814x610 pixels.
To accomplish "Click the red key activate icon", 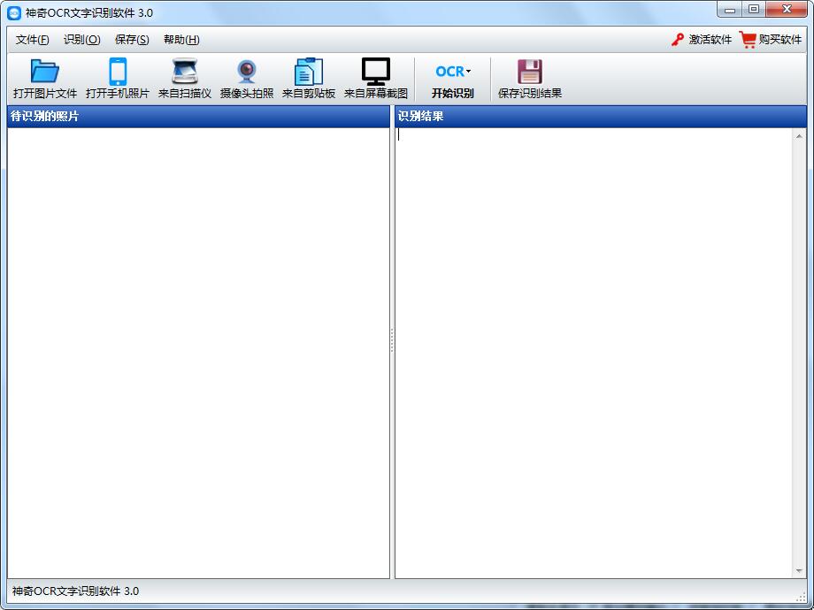I will pos(678,40).
